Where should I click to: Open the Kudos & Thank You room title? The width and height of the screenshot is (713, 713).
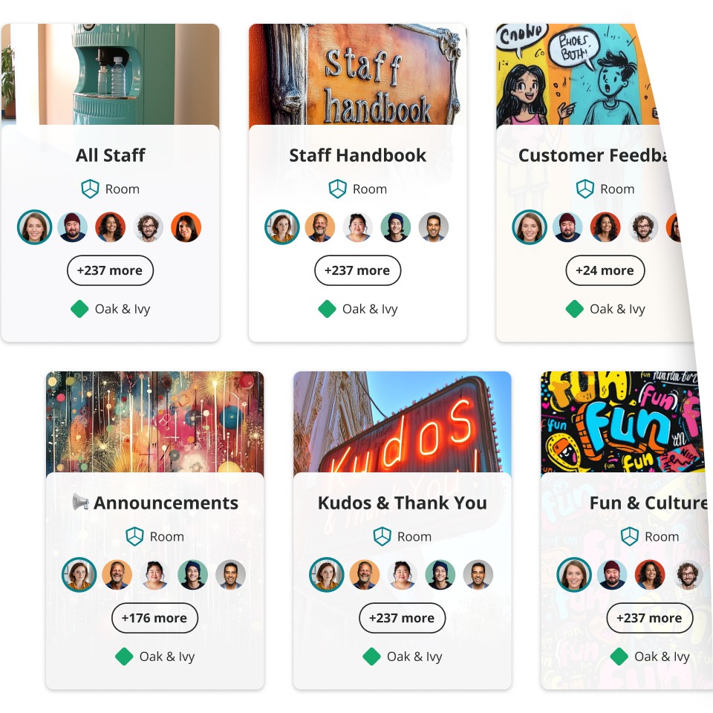point(402,503)
